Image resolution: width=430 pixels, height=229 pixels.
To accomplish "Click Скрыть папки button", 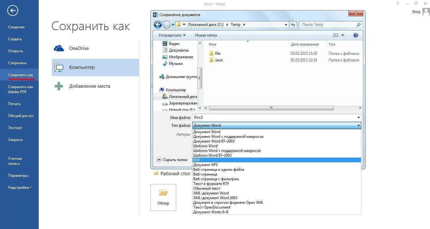I will tap(172, 160).
